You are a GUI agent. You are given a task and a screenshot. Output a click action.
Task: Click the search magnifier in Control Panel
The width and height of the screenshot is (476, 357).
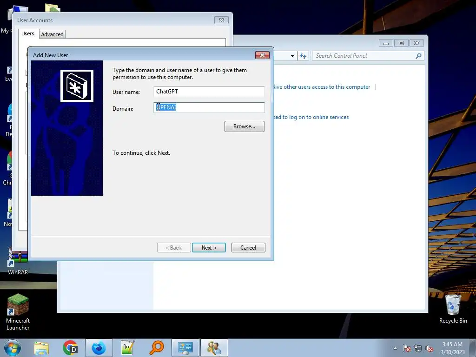click(418, 56)
